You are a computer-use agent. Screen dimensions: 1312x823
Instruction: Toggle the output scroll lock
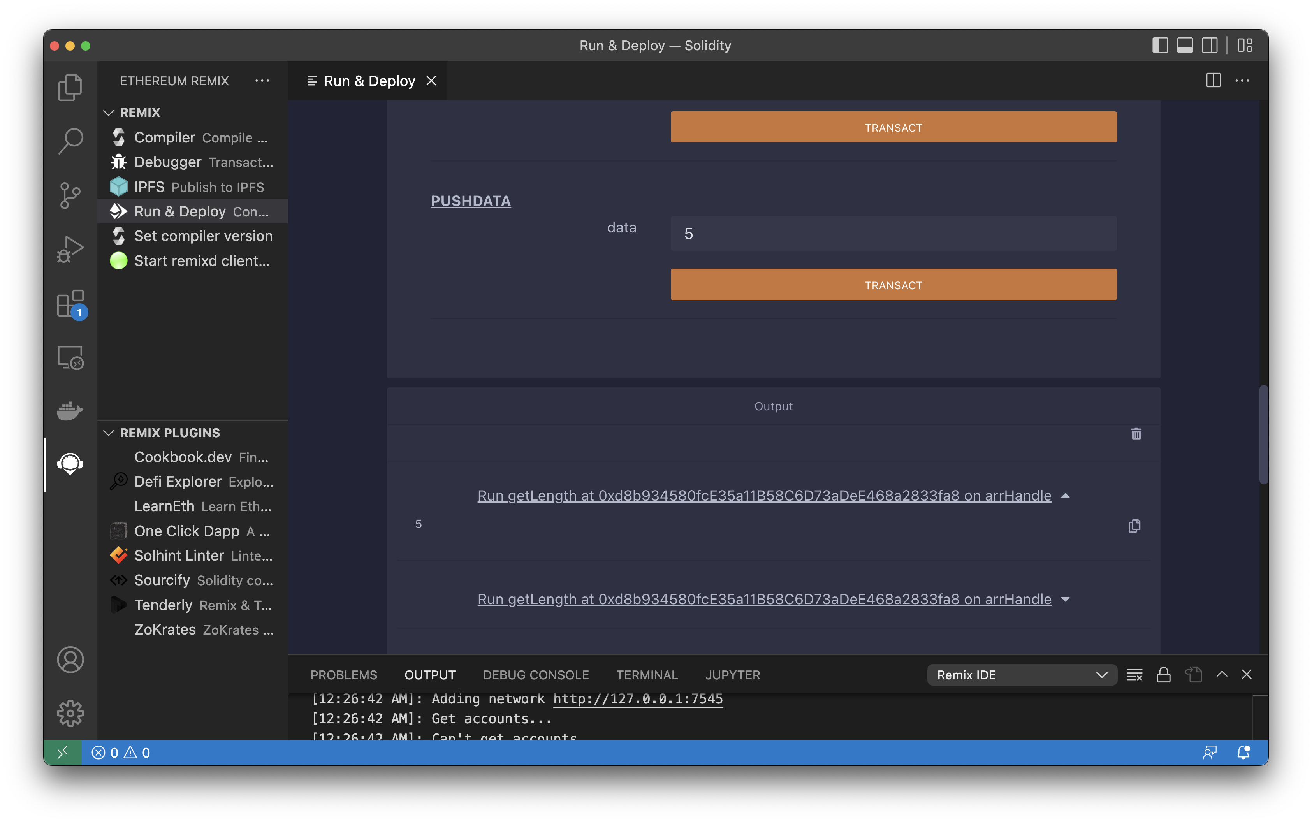(x=1163, y=675)
